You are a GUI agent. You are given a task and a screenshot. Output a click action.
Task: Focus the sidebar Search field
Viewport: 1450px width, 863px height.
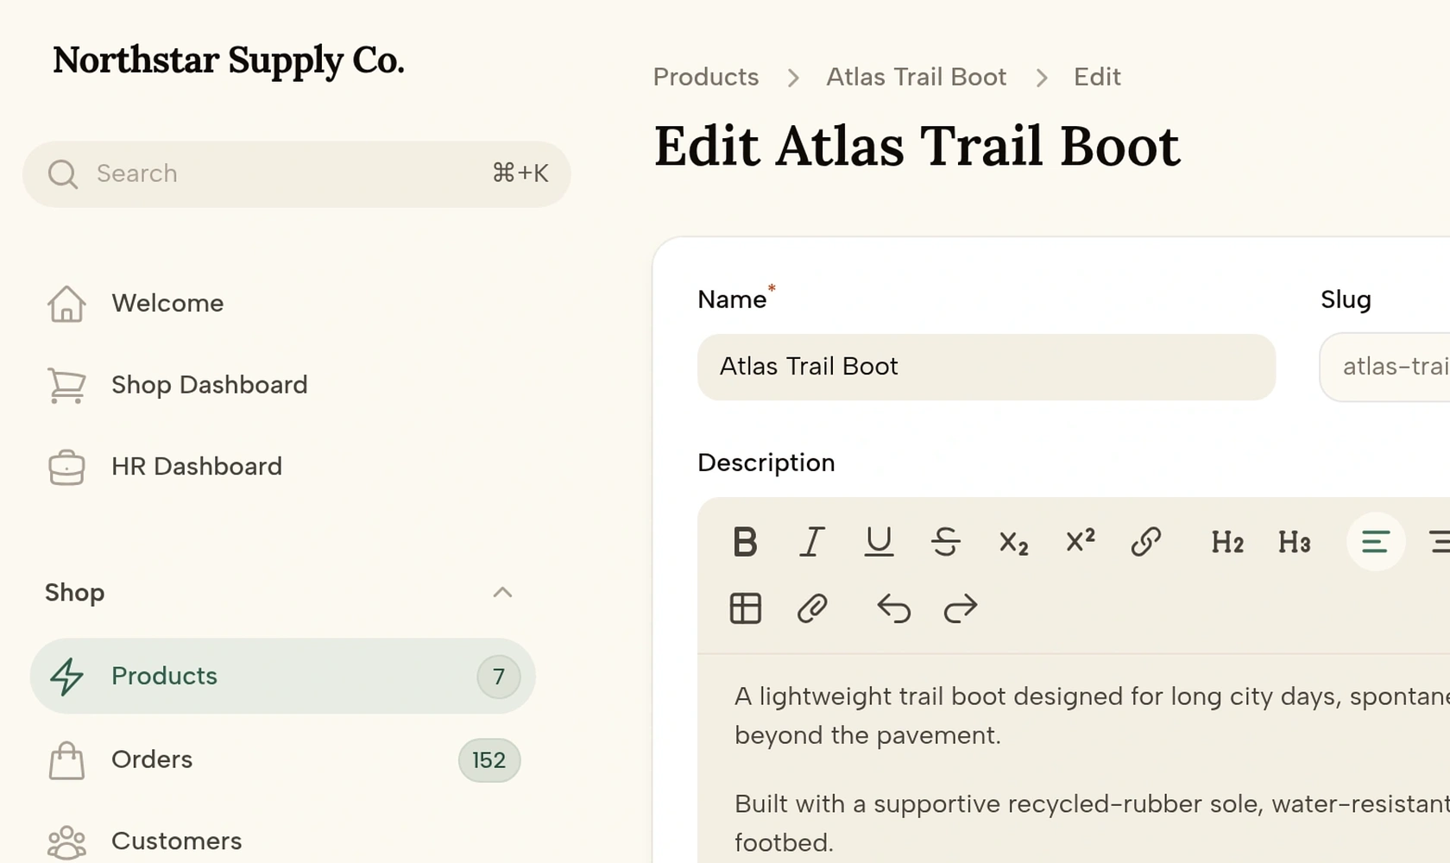point(296,174)
